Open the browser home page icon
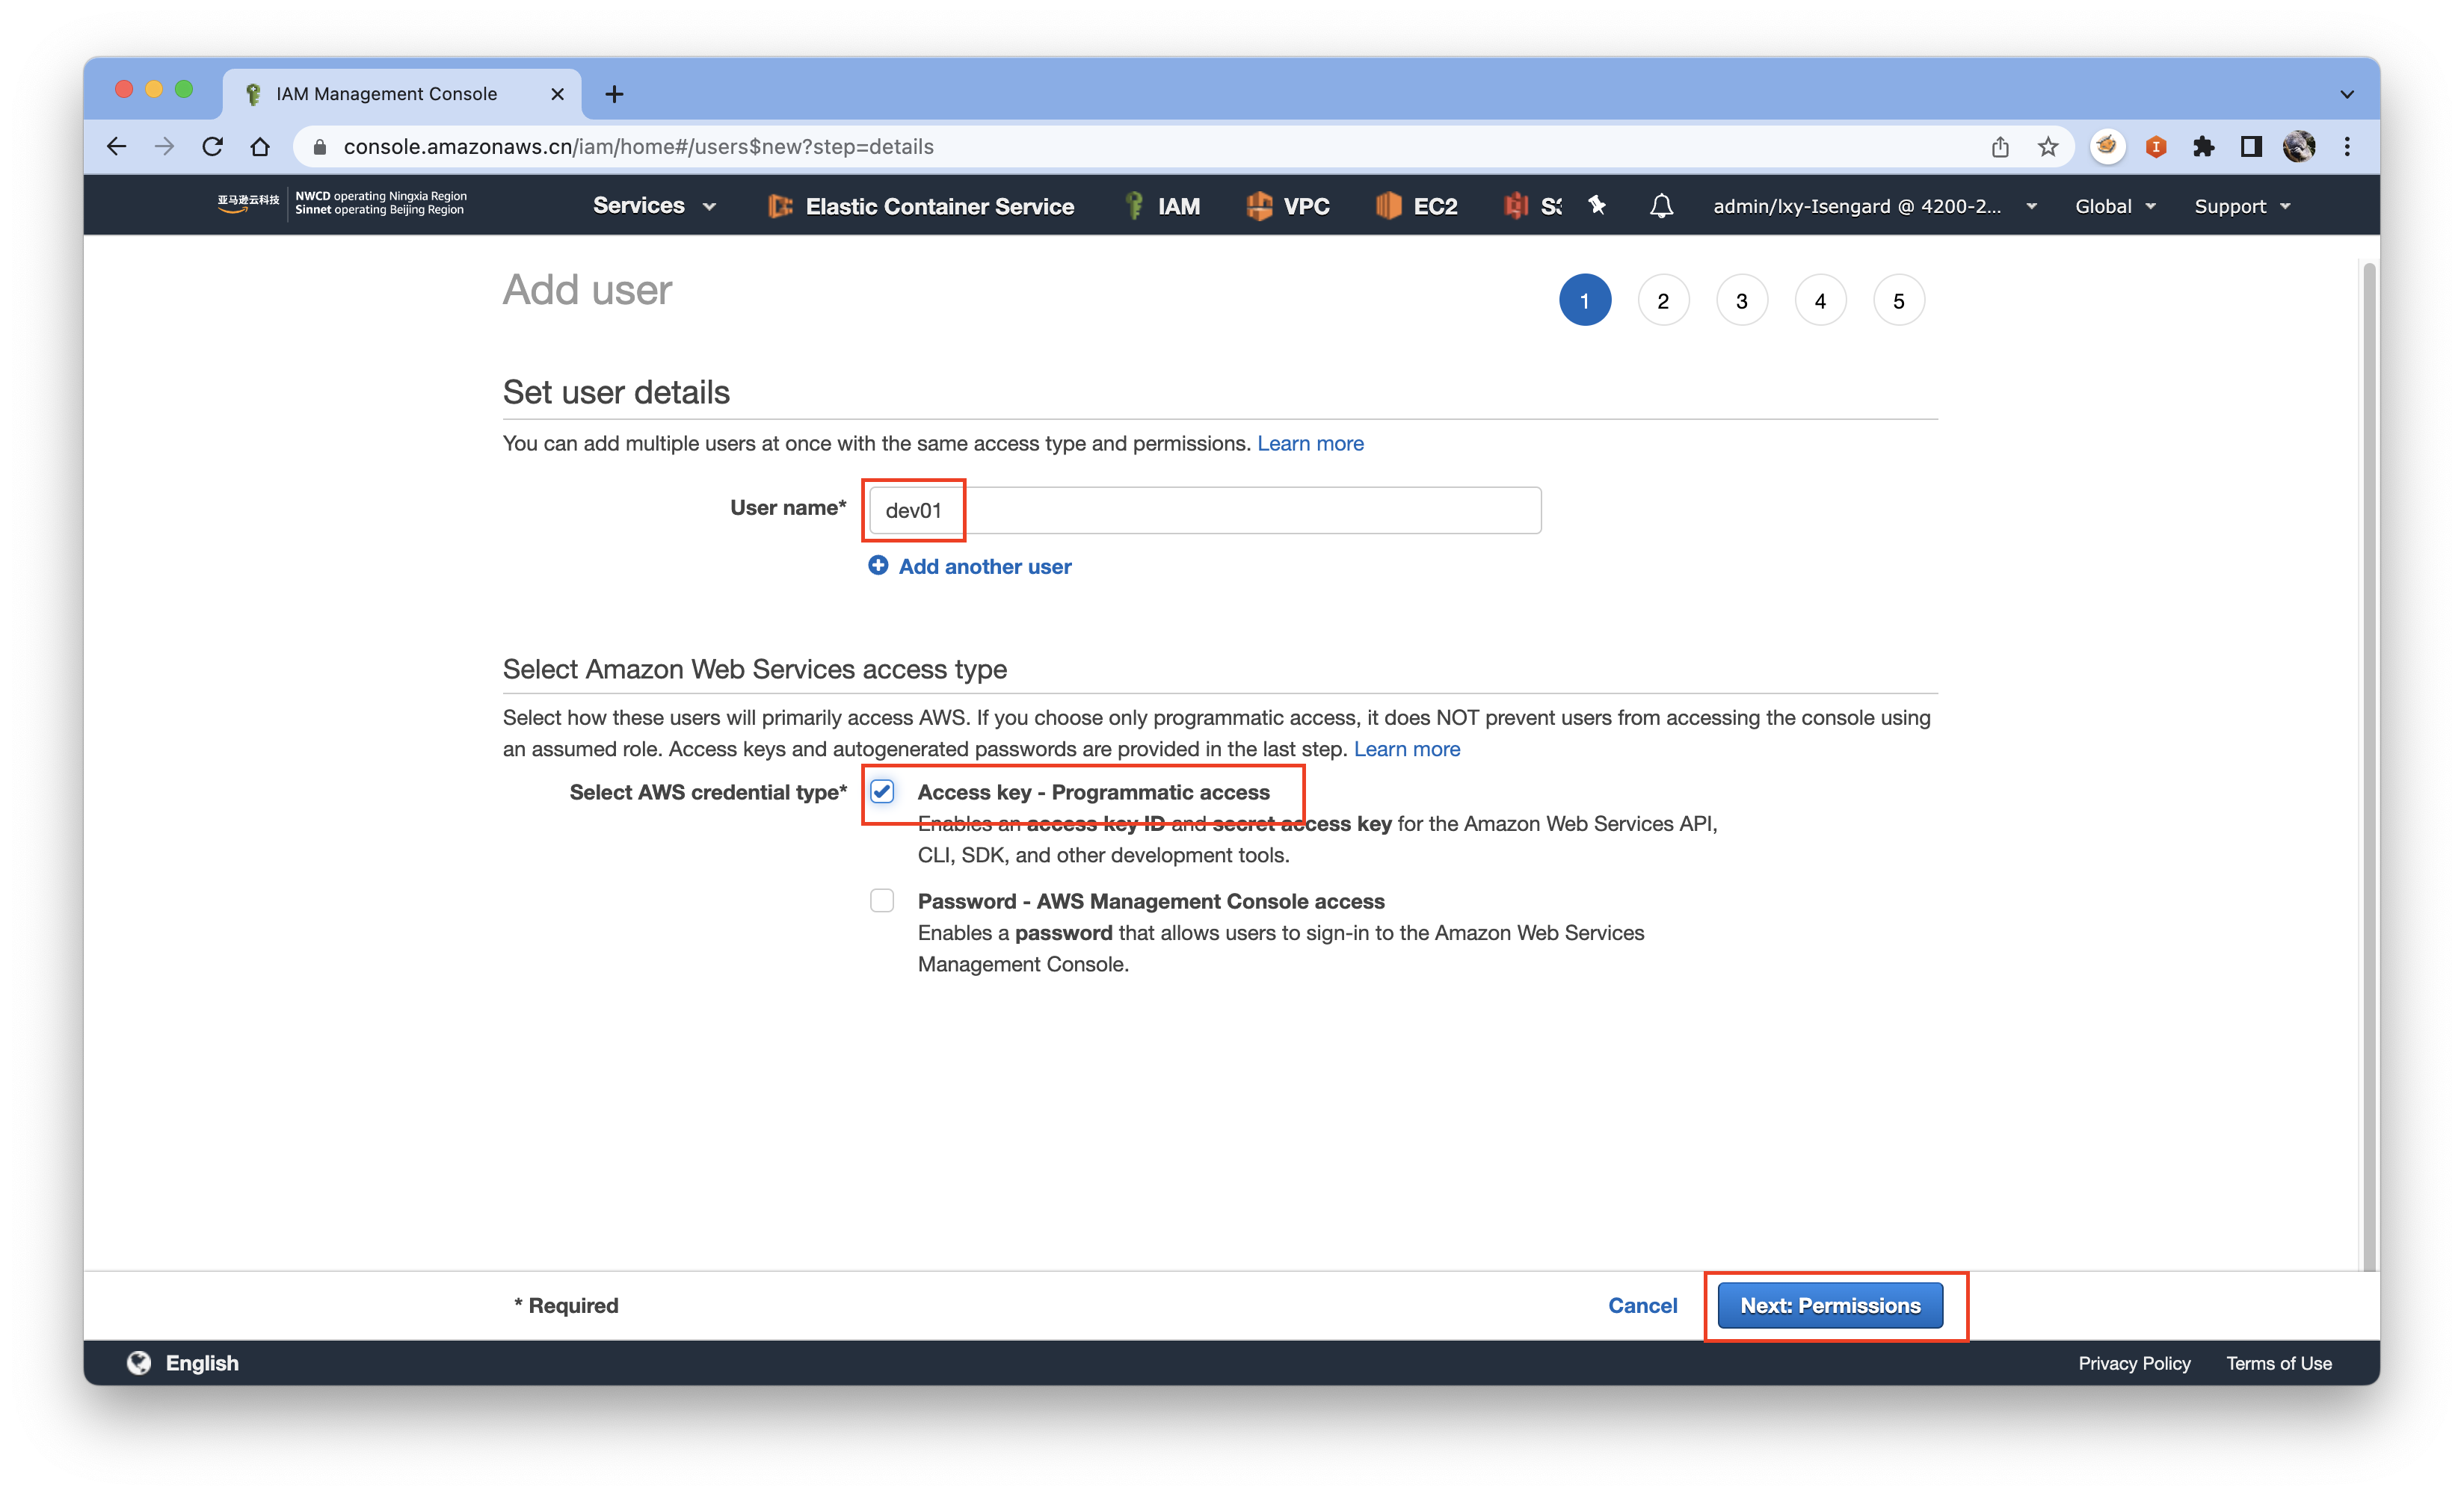 pyautogui.click(x=260, y=147)
